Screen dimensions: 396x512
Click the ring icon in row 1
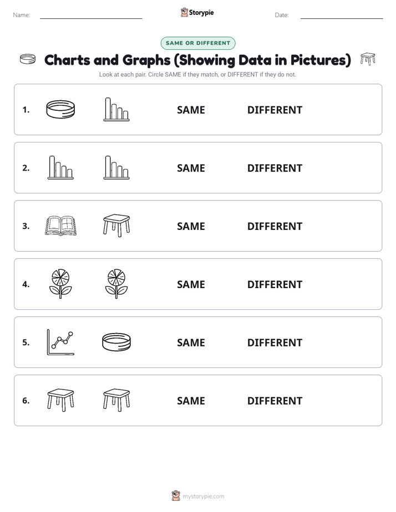[x=60, y=109]
